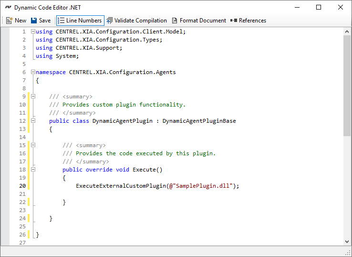The width and height of the screenshot is (352, 257).
Task: Click "Provides custom plugin functionality." comment
Action: pos(124,105)
